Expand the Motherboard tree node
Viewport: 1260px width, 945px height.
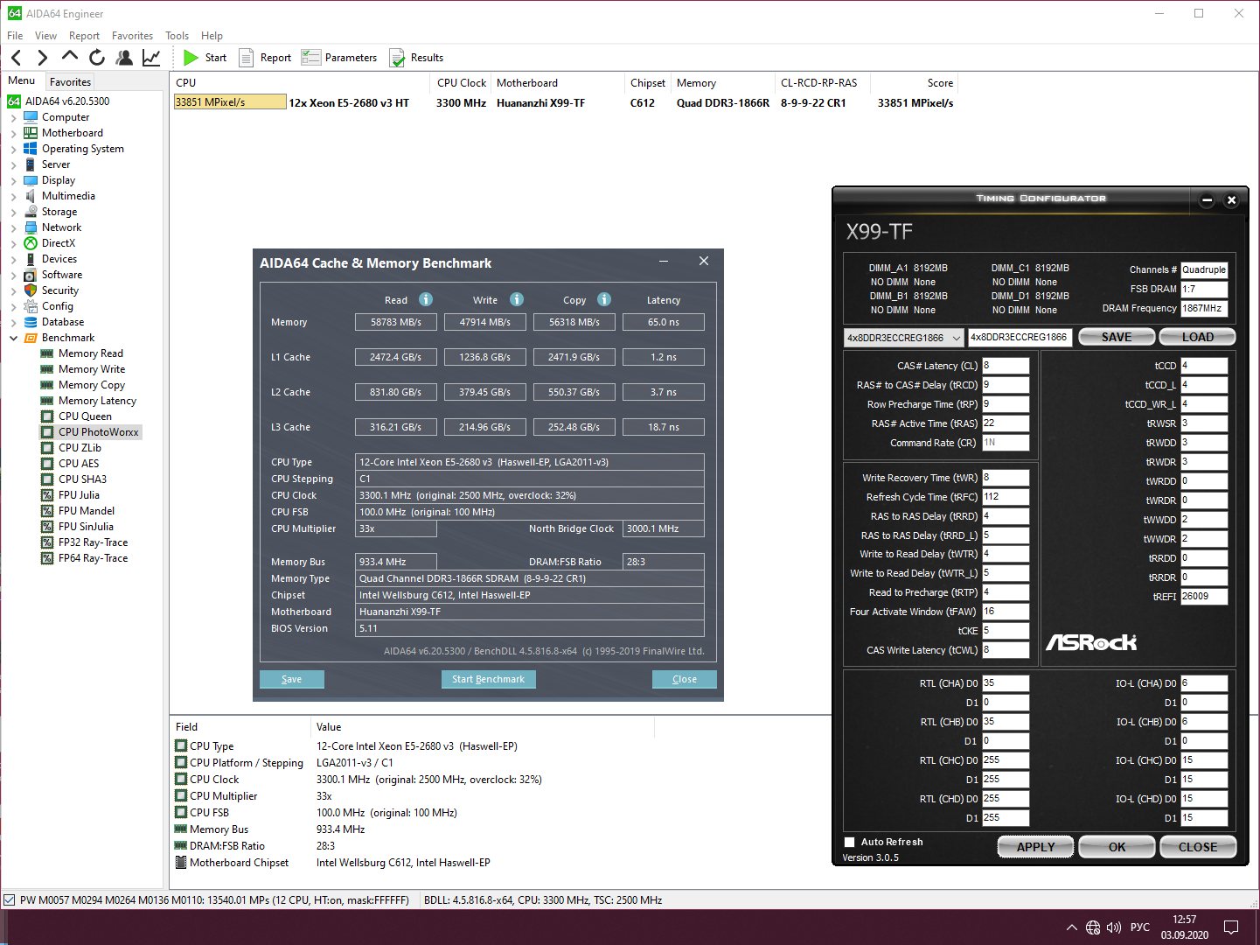tap(13, 133)
